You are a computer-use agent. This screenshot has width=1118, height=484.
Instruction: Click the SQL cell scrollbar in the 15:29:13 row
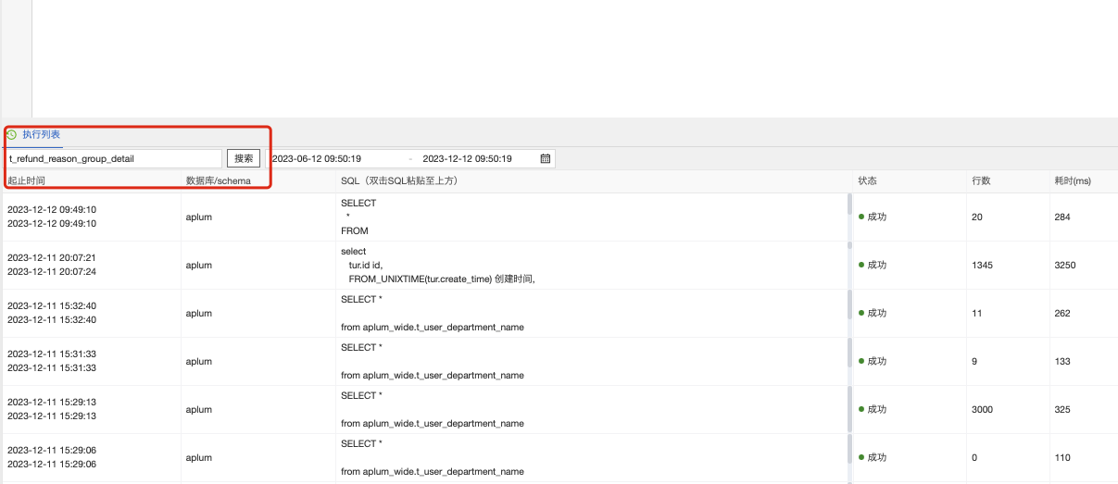pyautogui.click(x=849, y=409)
